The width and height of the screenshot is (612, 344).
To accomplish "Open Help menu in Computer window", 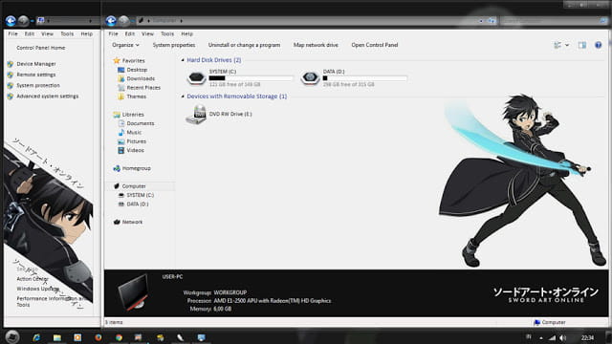I will click(187, 34).
